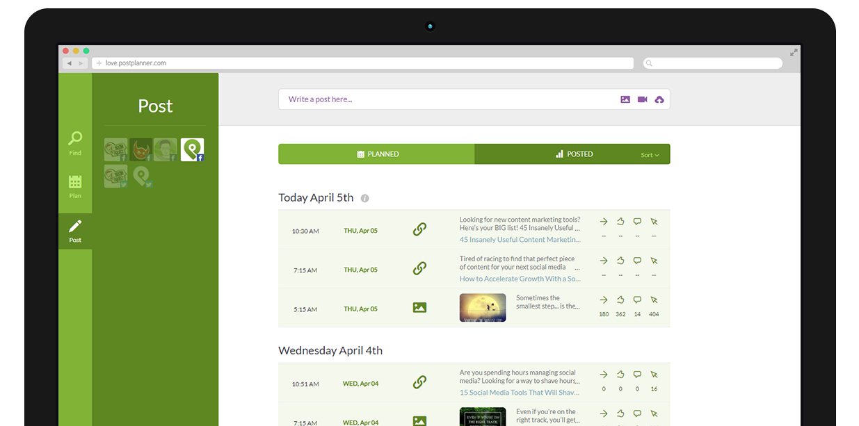
Task: Open the Plan calendar in sidebar
Action: tap(75, 186)
